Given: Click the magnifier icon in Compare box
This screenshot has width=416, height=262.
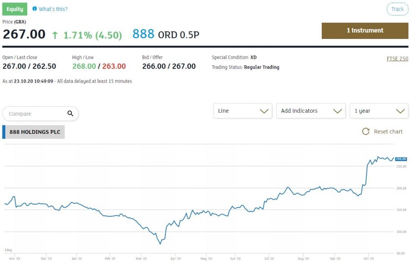Looking at the screenshot, I should (70, 114).
